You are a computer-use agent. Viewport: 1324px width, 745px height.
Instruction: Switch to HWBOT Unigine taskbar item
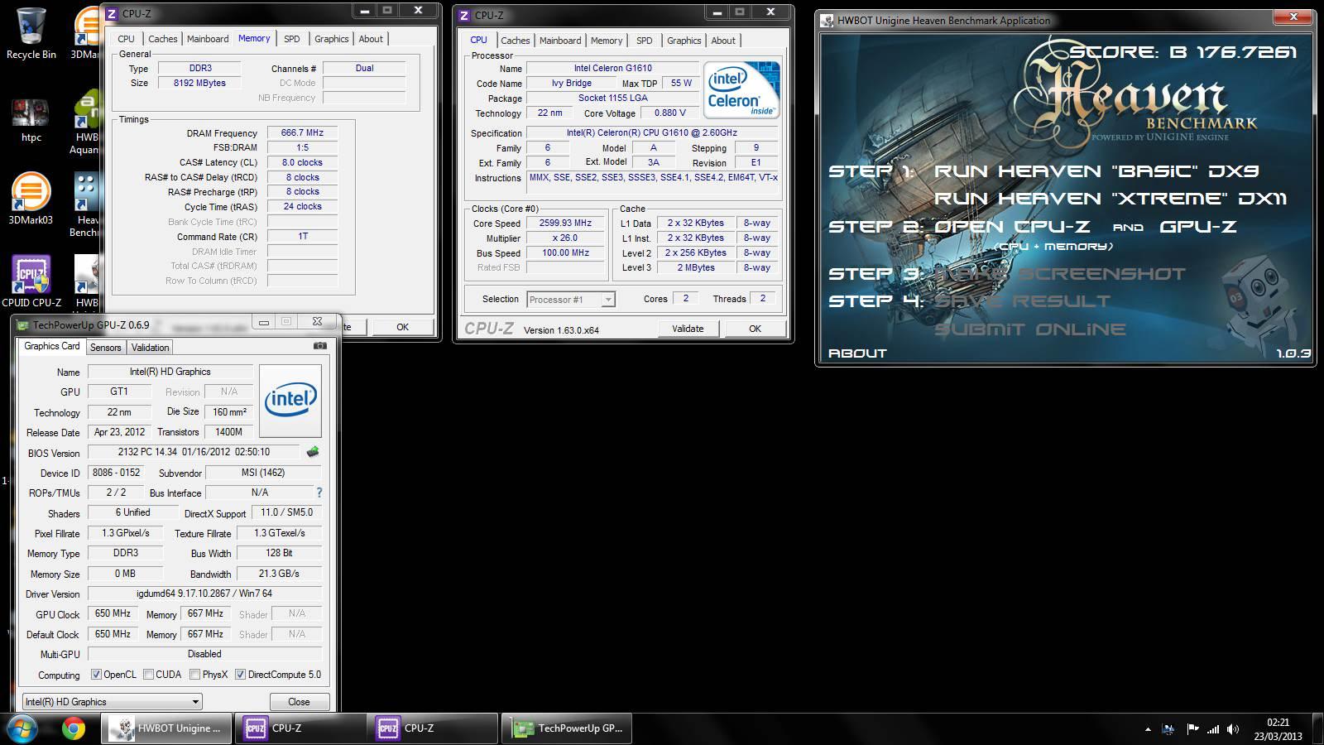(167, 728)
